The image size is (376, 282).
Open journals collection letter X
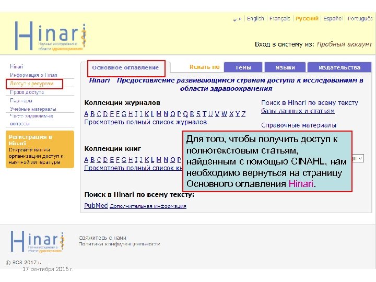pos(231,114)
